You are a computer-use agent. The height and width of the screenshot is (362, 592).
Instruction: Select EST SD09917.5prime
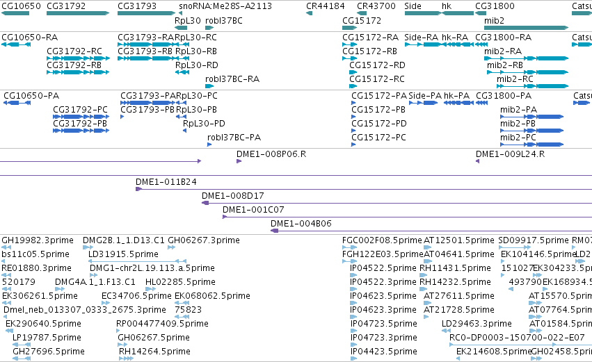[x=534, y=240]
